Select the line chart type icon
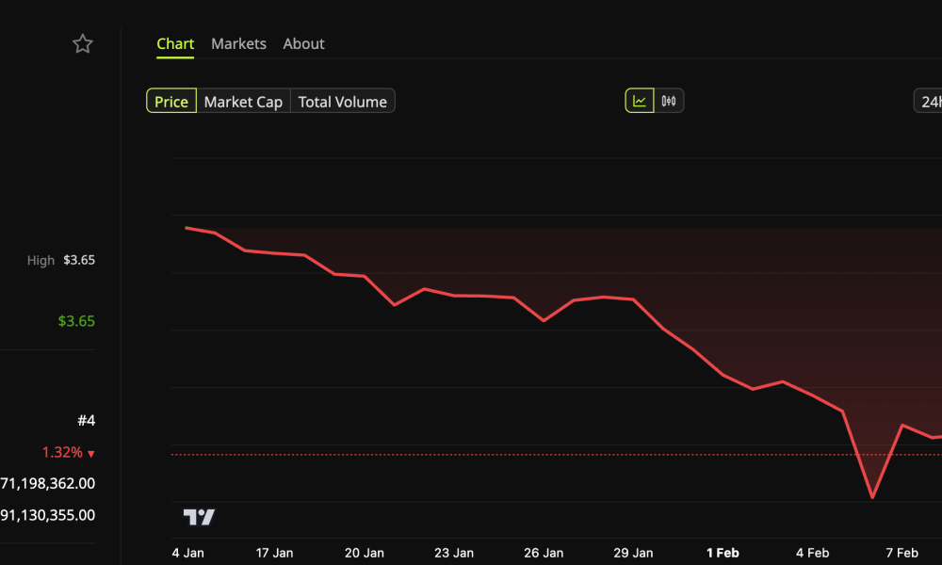942x565 pixels. tap(638, 99)
